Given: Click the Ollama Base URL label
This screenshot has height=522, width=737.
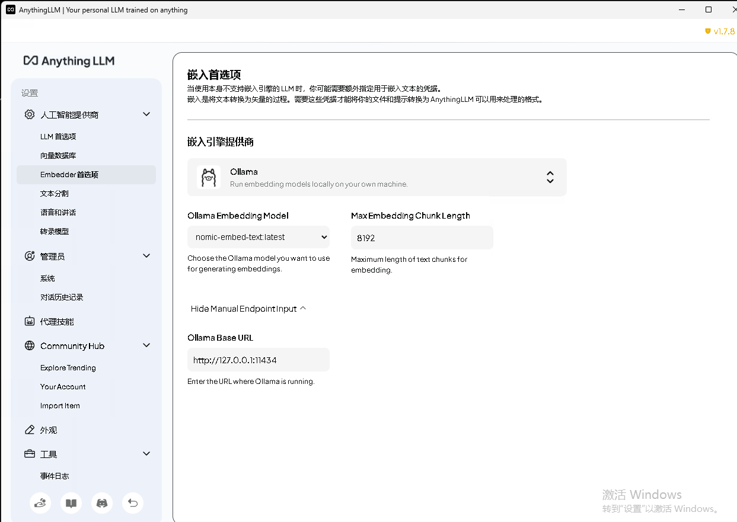Looking at the screenshot, I should tap(220, 338).
